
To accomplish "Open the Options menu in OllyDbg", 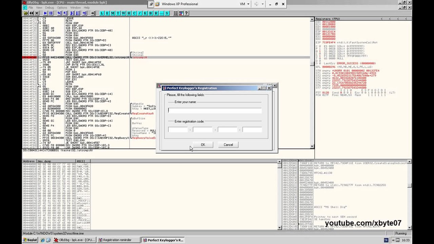I will click(x=62, y=7).
